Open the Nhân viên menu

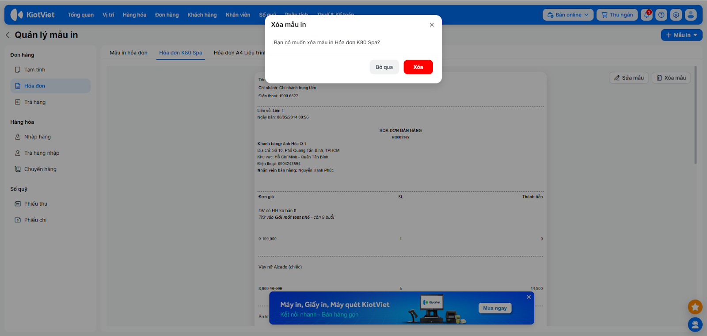pos(238,15)
